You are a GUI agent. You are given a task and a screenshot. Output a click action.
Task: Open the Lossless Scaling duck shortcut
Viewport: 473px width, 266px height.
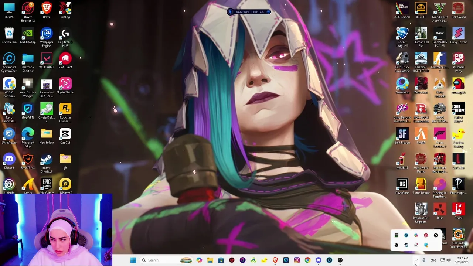458,138
